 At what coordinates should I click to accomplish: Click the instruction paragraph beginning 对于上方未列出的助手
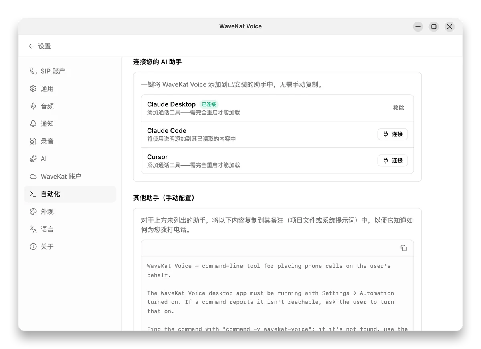coord(277,225)
